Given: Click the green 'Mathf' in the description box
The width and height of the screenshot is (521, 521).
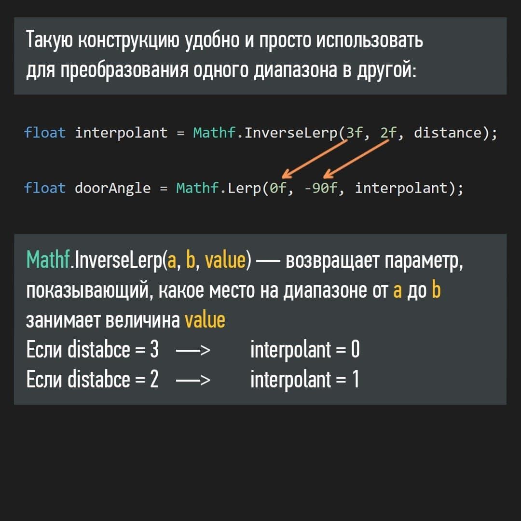Looking at the screenshot, I should 48,260.
